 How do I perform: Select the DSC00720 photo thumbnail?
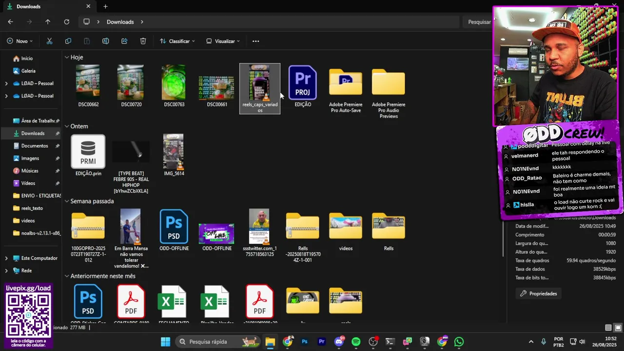tap(131, 86)
